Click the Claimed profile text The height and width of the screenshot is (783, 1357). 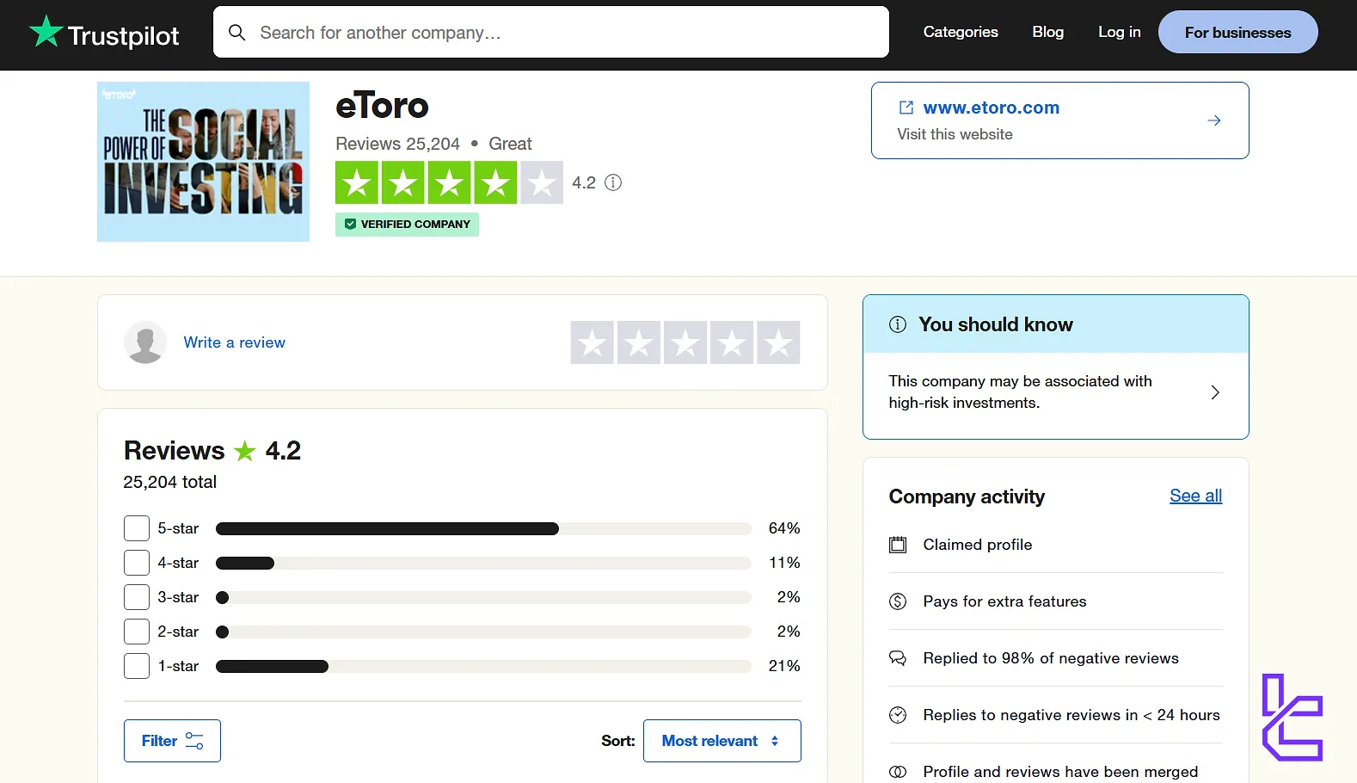978,545
